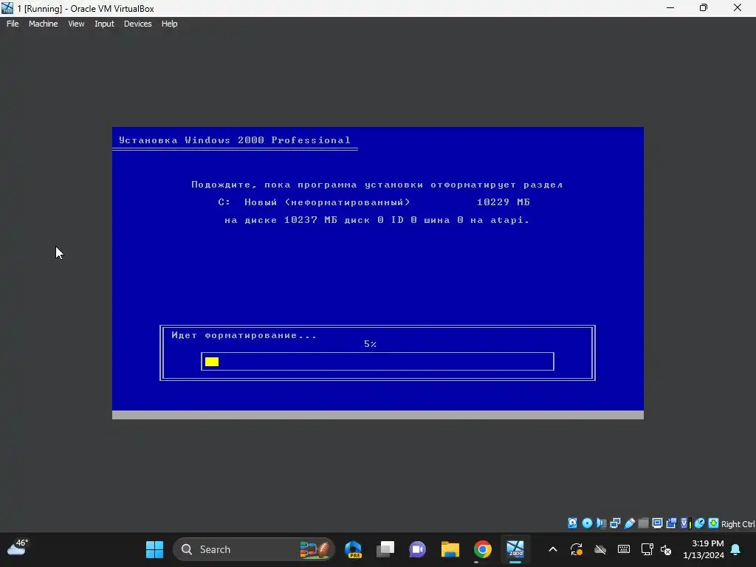Viewport: 756px width, 567px height.
Task: Open the Help menu
Action: (x=169, y=24)
